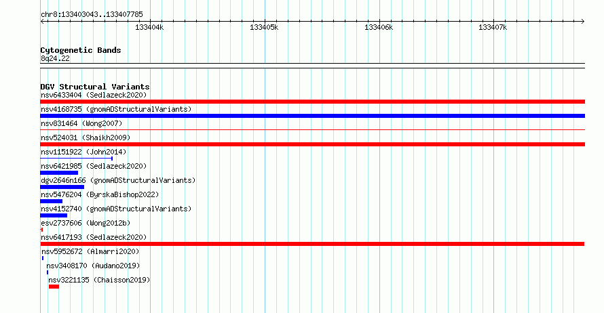Click the blue bar under nsv6421985
The width and height of the screenshot is (604, 313).
[59, 173]
